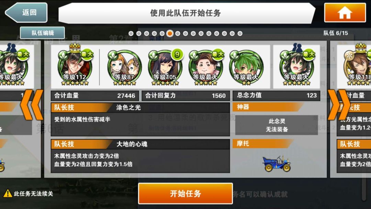Switch to the first team page dot
Image resolution: width=371 pixels, height=209 pixels.
[x=131, y=34]
